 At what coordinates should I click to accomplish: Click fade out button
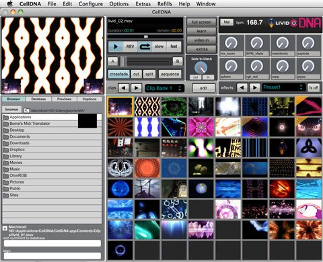[196, 77]
